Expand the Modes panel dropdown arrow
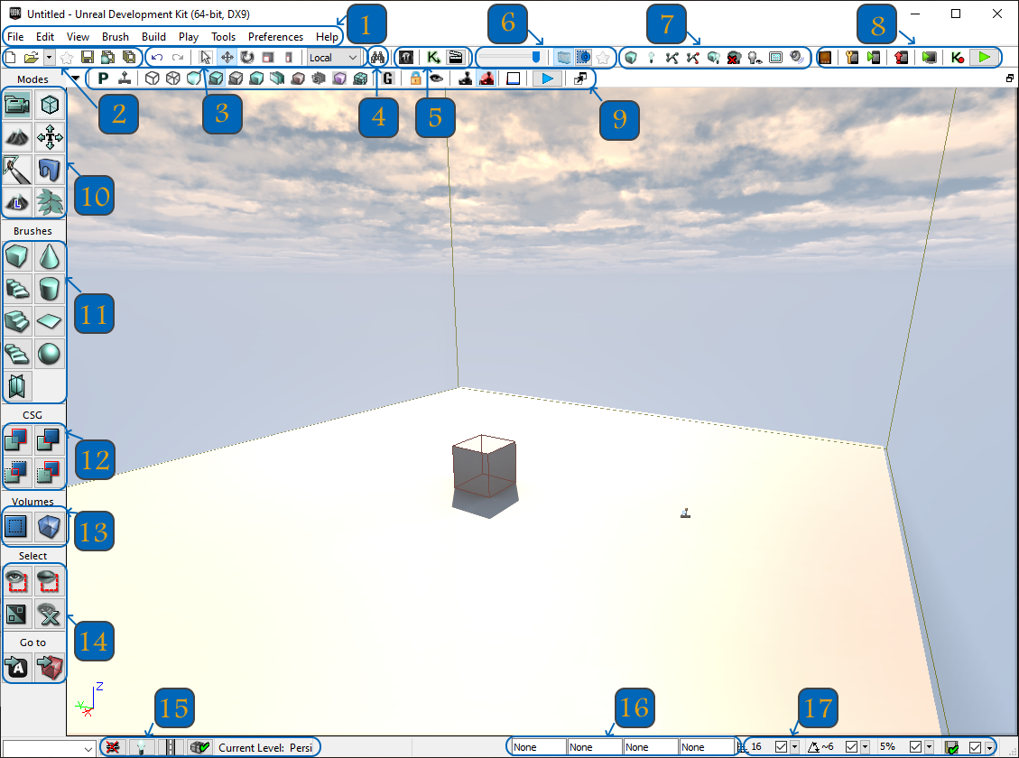The height and width of the screenshot is (758, 1019). [x=74, y=79]
